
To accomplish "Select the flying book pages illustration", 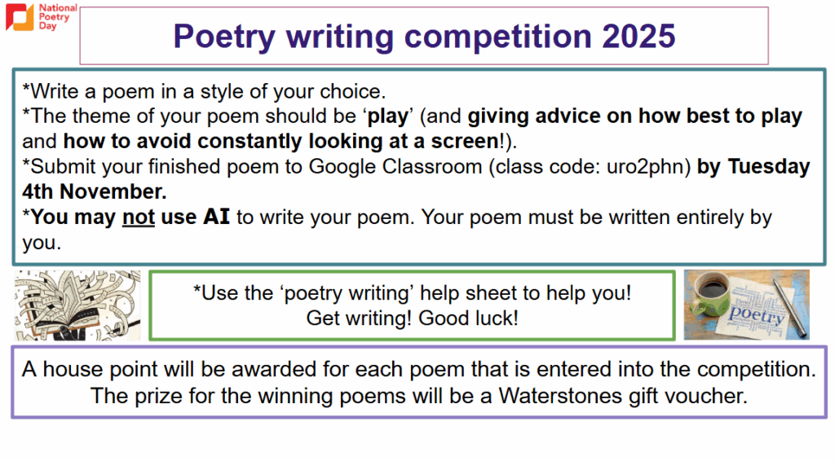I will [x=77, y=305].
